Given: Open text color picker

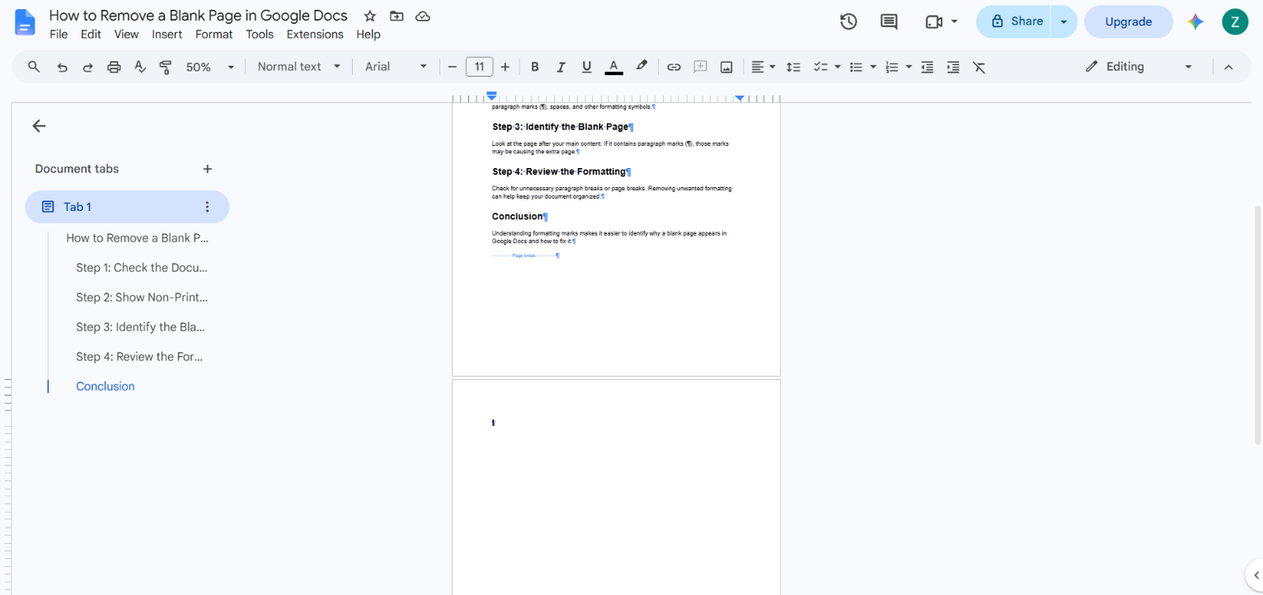Looking at the screenshot, I should tap(613, 67).
